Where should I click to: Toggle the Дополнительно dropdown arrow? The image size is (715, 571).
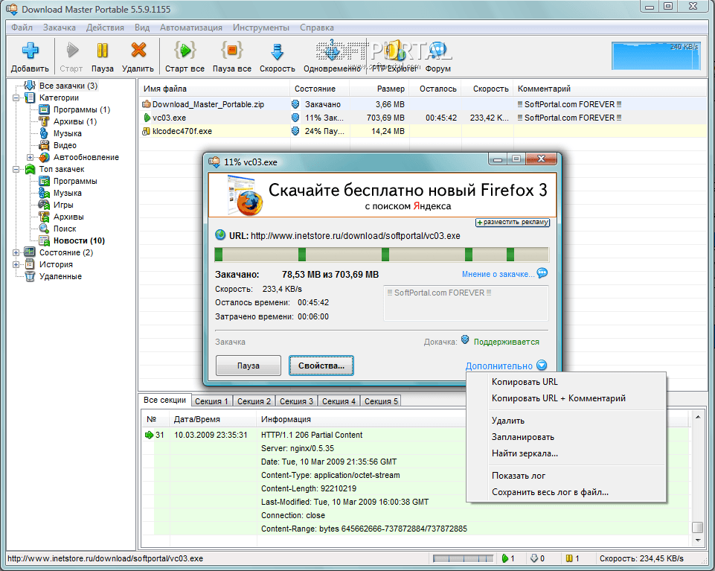[542, 366]
